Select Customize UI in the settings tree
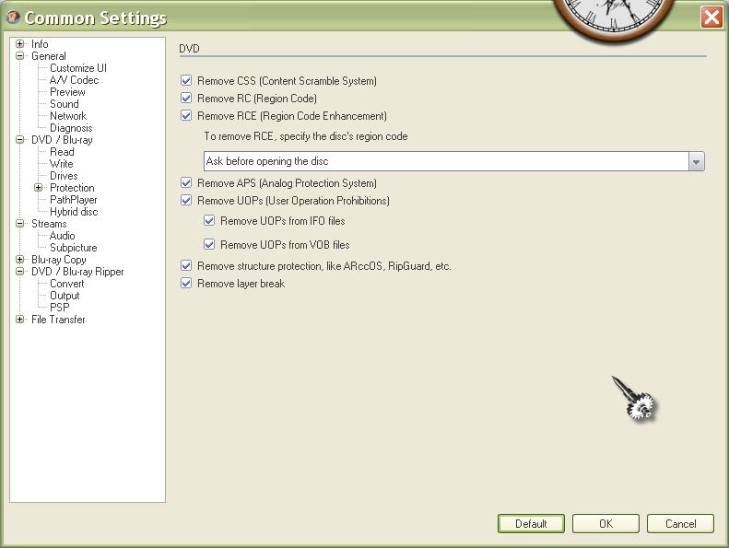Image resolution: width=729 pixels, height=548 pixels. tap(77, 68)
